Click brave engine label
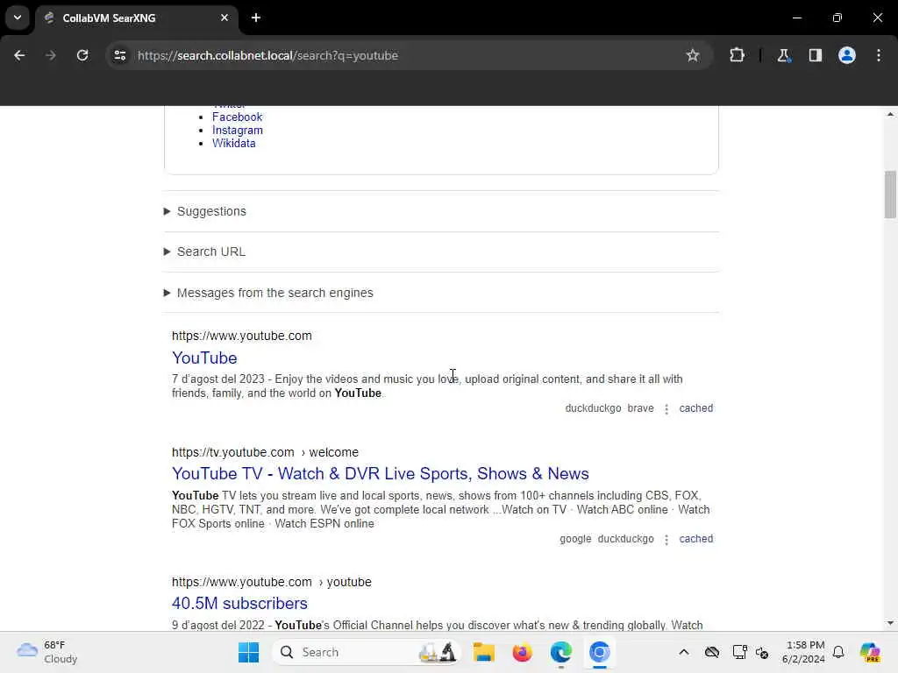The image size is (898, 673). (x=640, y=408)
